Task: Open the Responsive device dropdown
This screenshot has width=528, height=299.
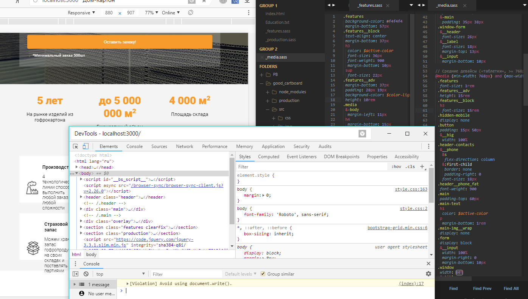Action: 82,13
